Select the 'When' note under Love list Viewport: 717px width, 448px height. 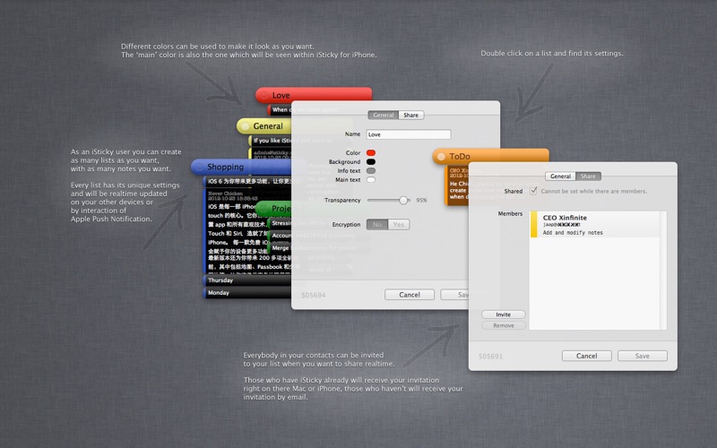[x=280, y=109]
